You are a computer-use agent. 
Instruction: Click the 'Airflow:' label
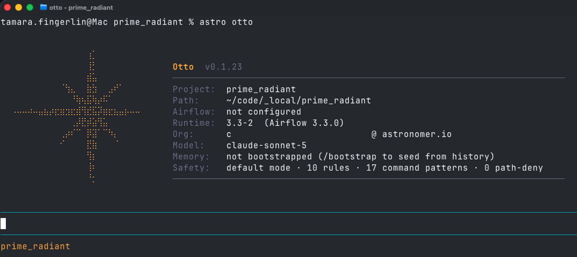click(194, 112)
